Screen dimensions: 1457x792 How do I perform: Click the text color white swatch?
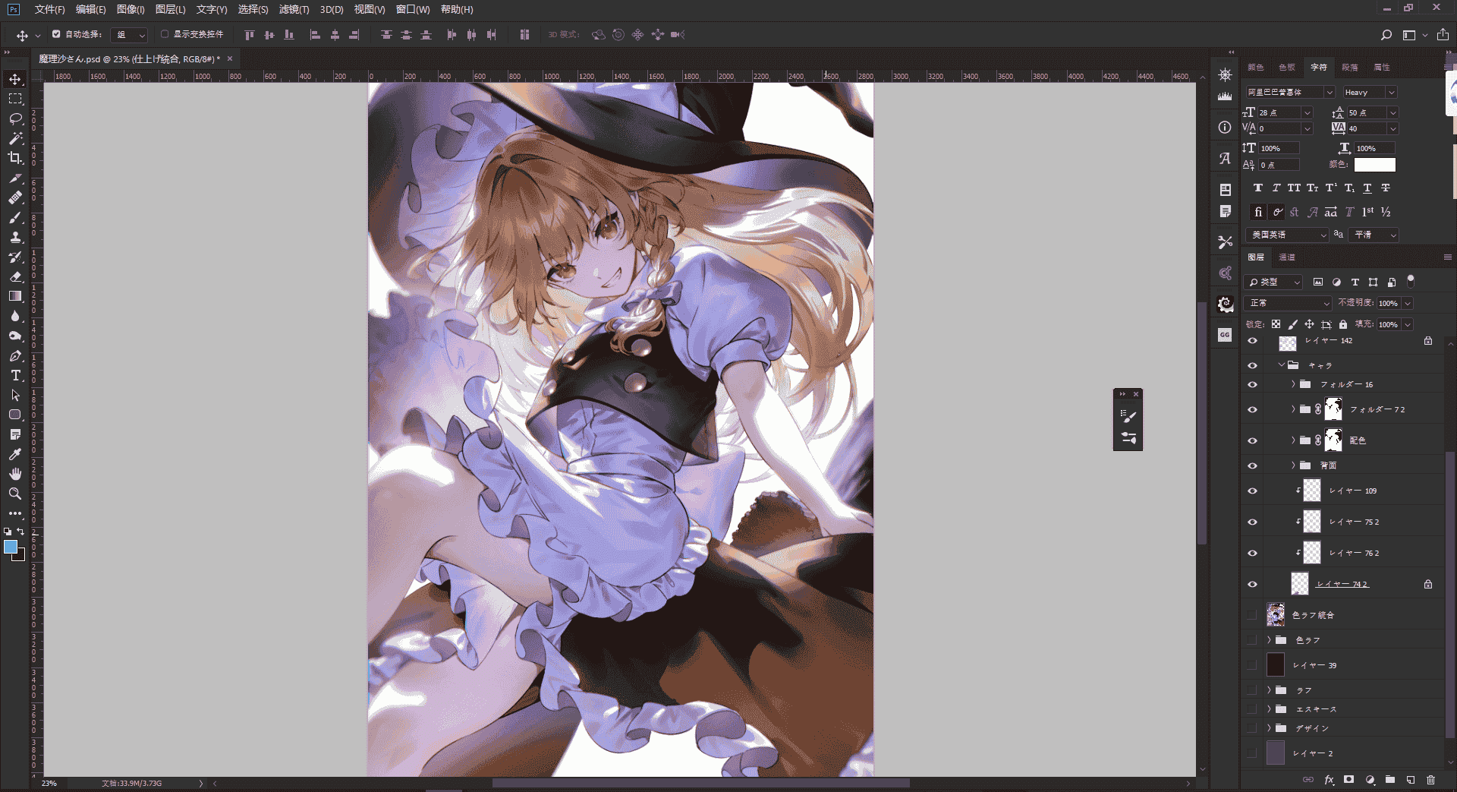pyautogui.click(x=1374, y=165)
